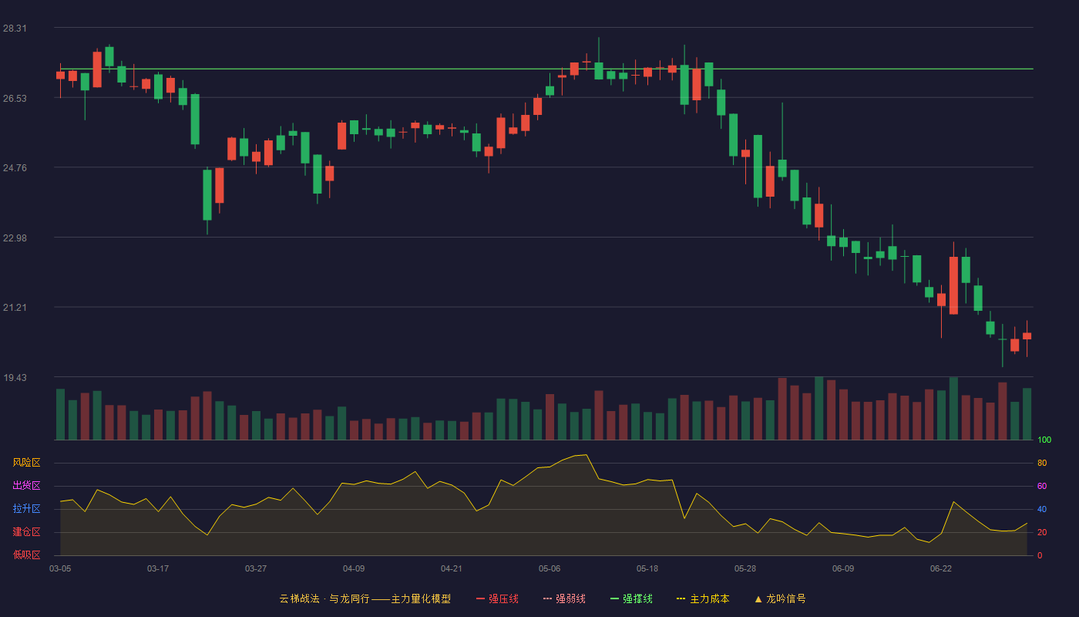The width and height of the screenshot is (1079, 617).
Task: Click the 05-06 date label
Action: (x=550, y=568)
